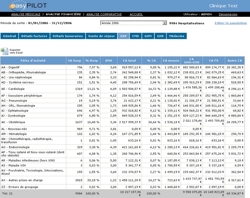
Task: Select the CMD tab
Action: (136, 36)
